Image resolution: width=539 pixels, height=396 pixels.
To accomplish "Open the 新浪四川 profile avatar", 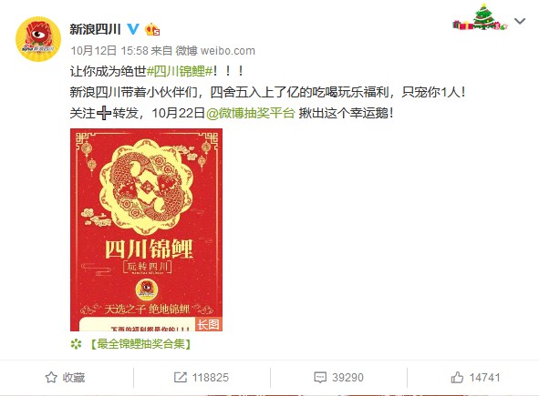I will [38, 39].
